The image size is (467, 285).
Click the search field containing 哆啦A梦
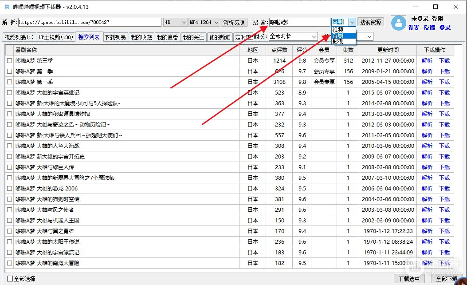[299, 22]
